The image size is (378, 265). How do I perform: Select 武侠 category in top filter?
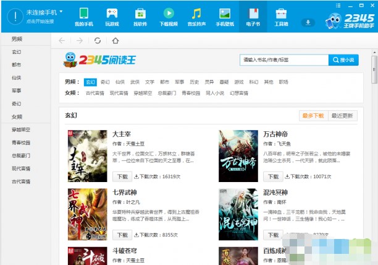pyautogui.click(x=135, y=82)
